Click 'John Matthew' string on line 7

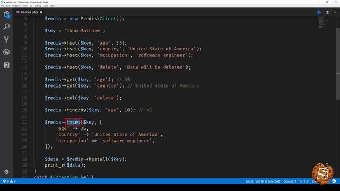83,31
